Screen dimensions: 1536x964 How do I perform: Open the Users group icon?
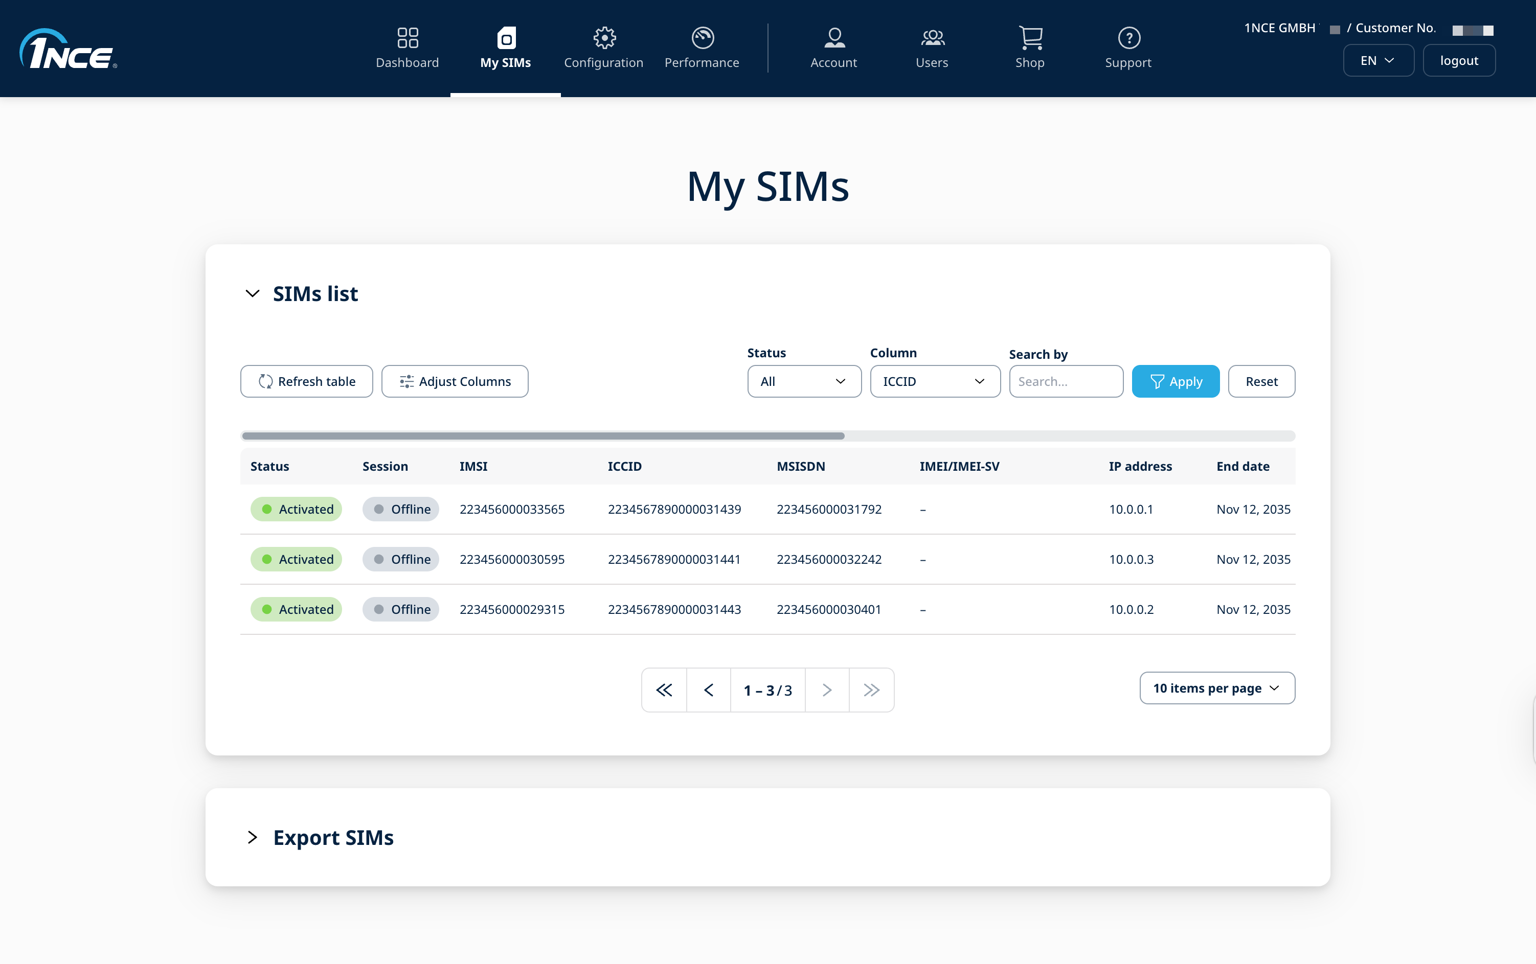932,38
